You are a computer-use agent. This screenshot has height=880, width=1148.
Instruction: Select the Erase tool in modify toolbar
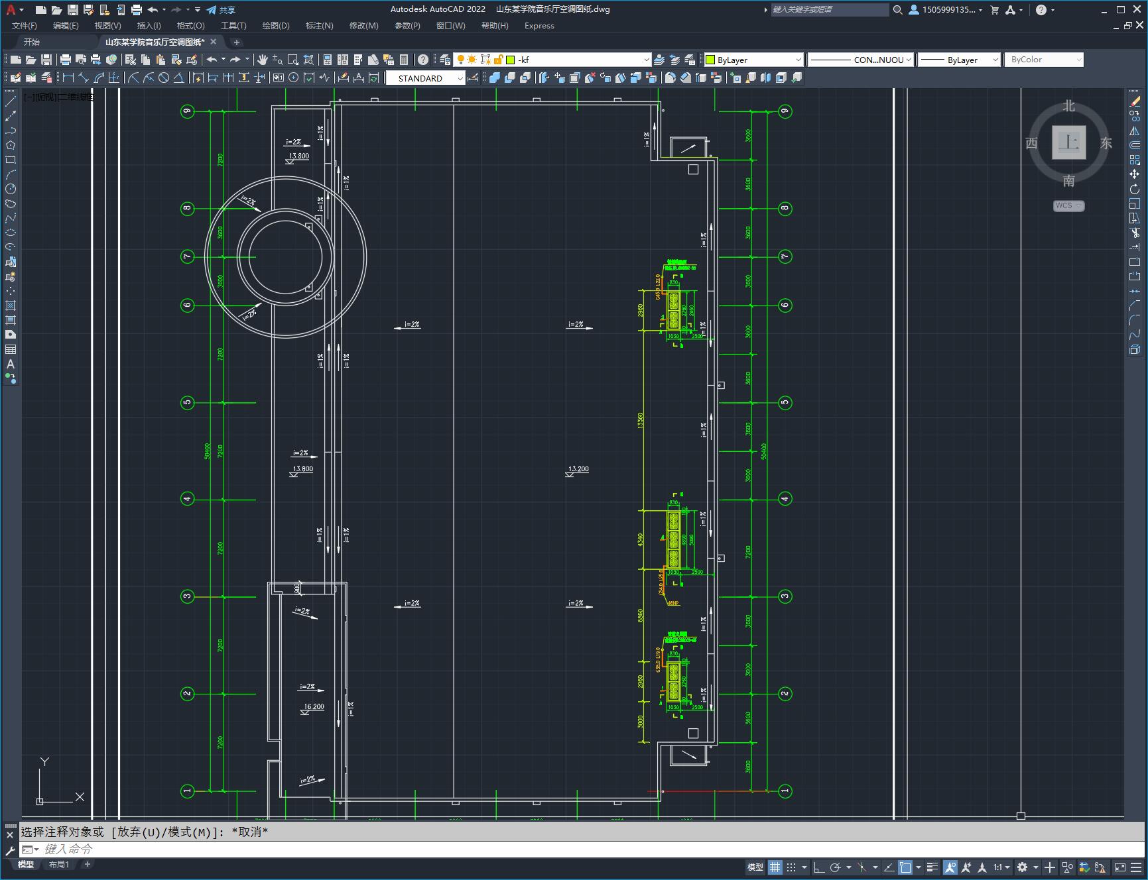point(1135,101)
